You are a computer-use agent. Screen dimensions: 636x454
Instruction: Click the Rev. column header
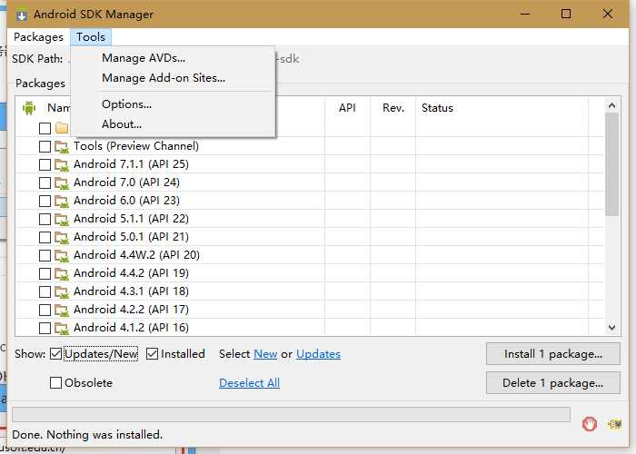point(393,108)
